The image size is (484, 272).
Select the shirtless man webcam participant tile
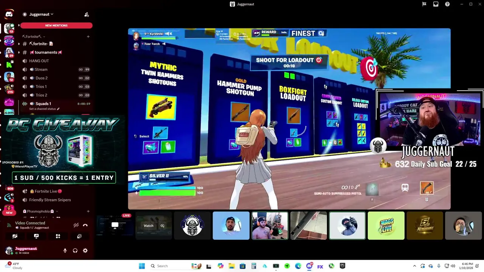(270, 226)
